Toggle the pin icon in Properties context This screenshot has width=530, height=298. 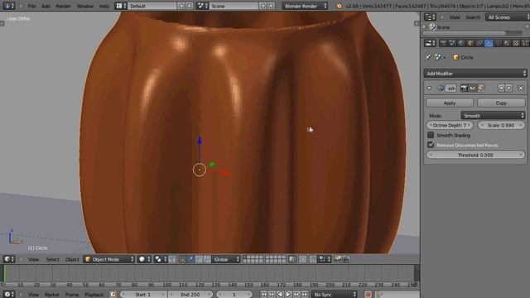click(428, 57)
